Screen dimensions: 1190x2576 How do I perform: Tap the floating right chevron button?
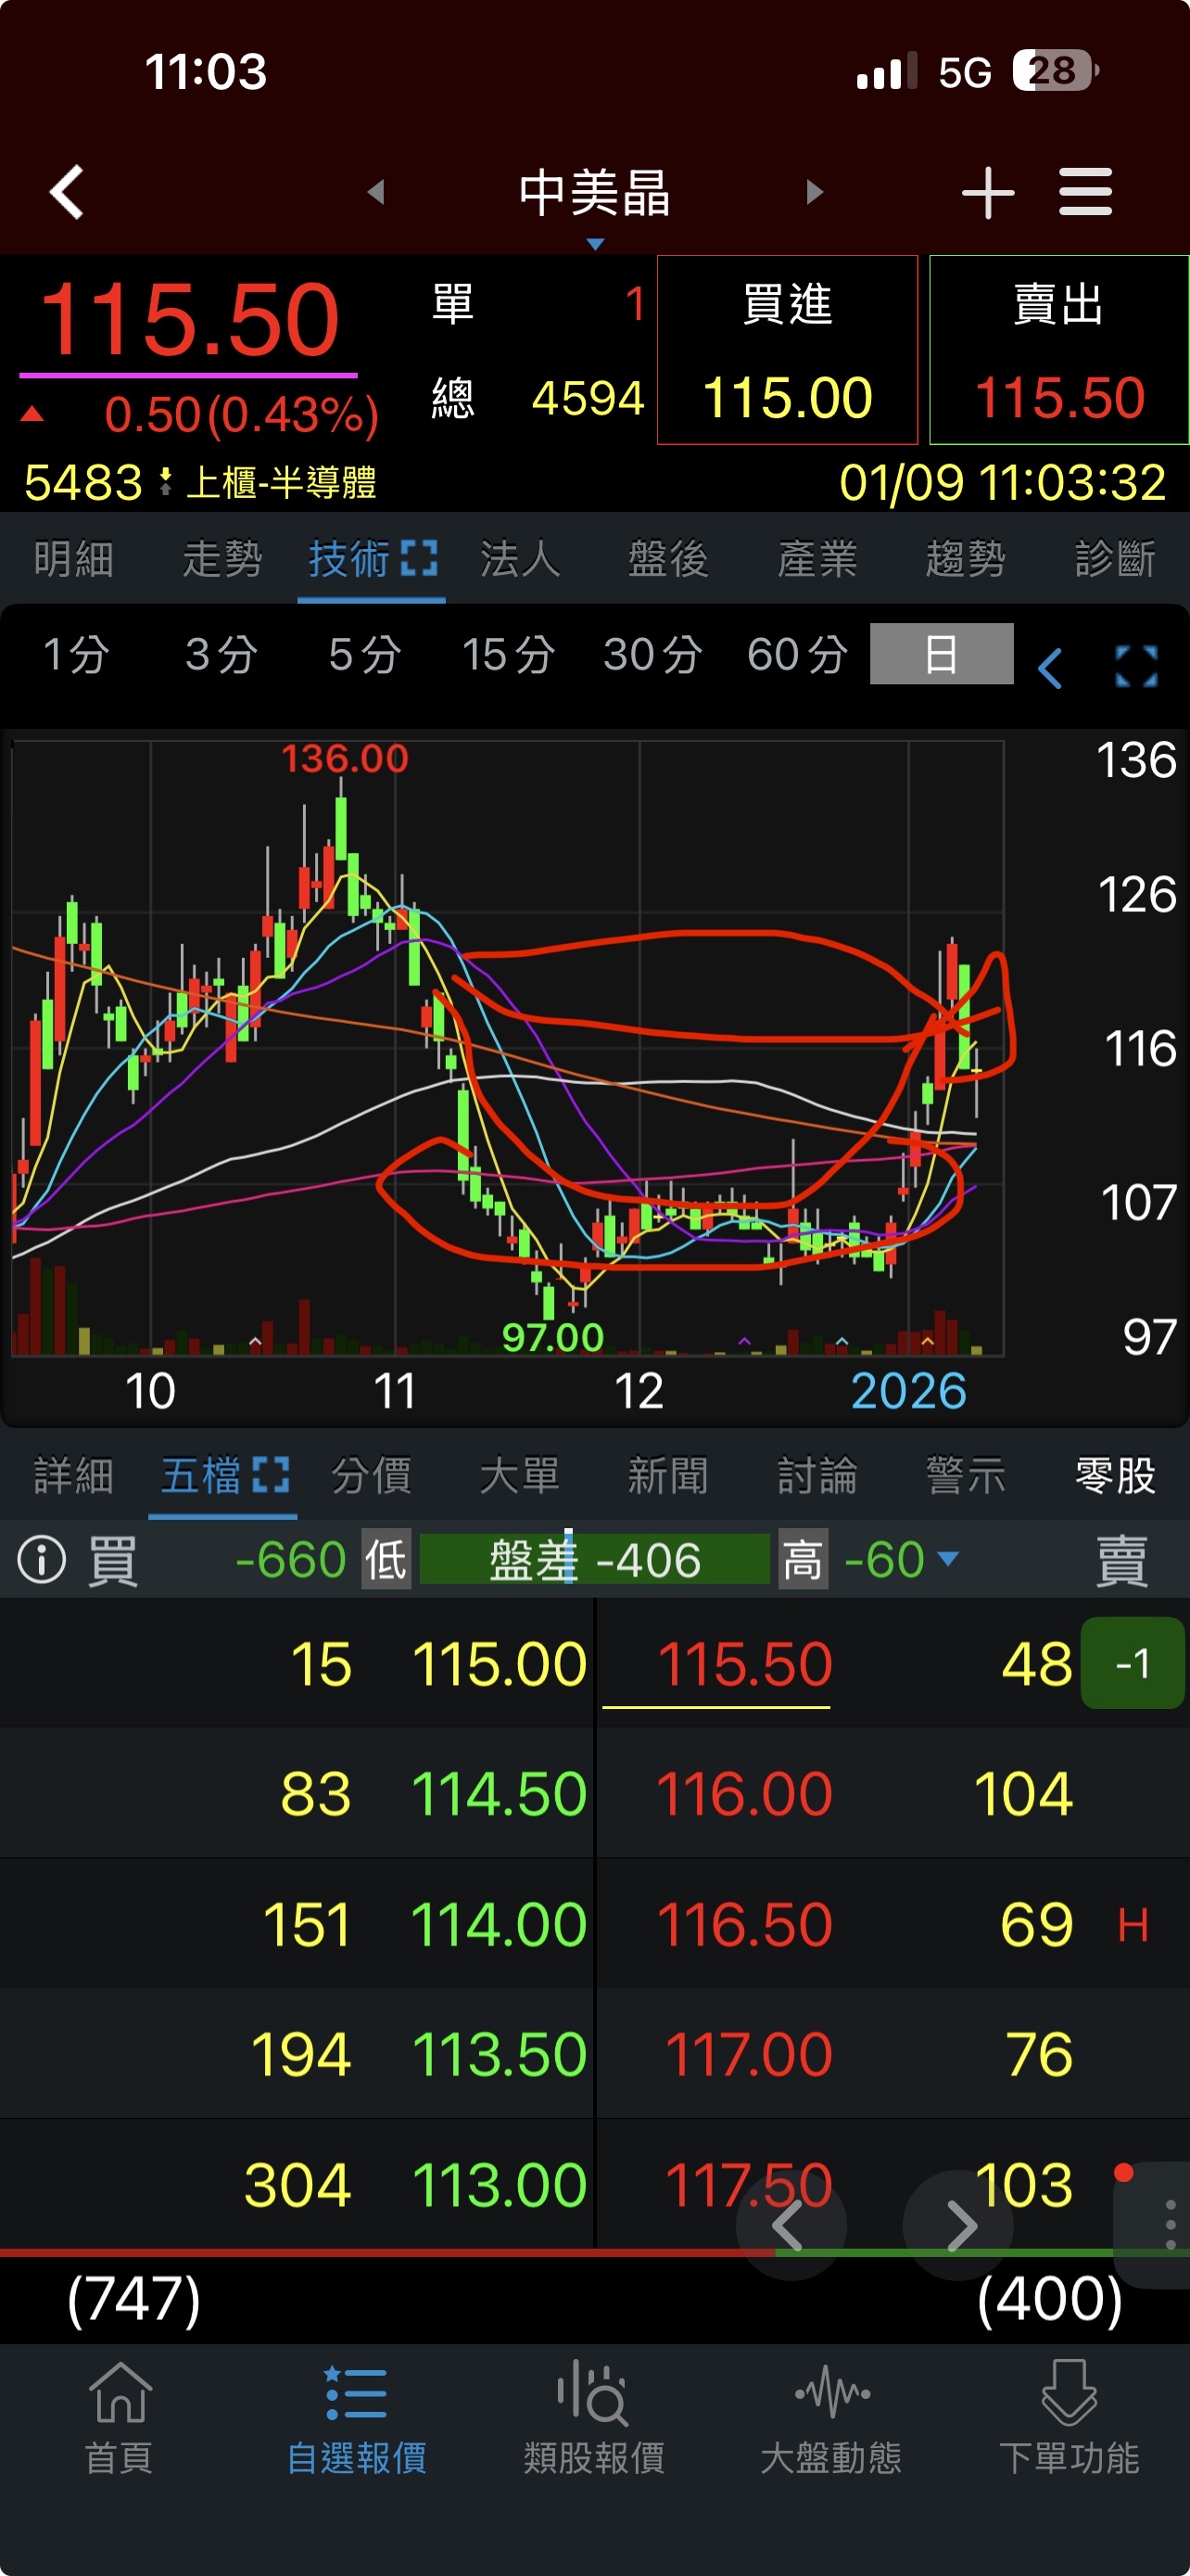958,2225
